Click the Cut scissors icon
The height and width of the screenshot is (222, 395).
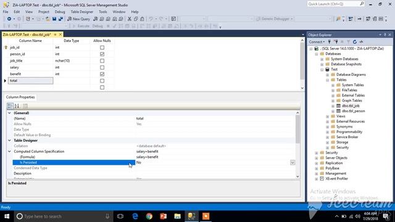[x=130, y=19]
